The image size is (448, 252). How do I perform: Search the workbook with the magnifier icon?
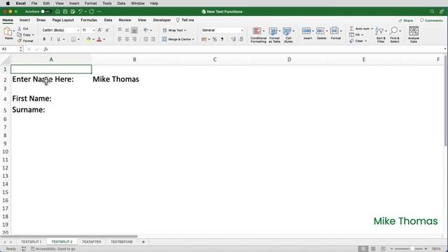coord(432,11)
